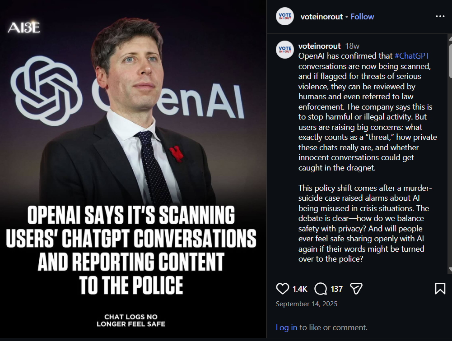Open the three-dot more options menu
This screenshot has height=341, width=452.
point(440,17)
